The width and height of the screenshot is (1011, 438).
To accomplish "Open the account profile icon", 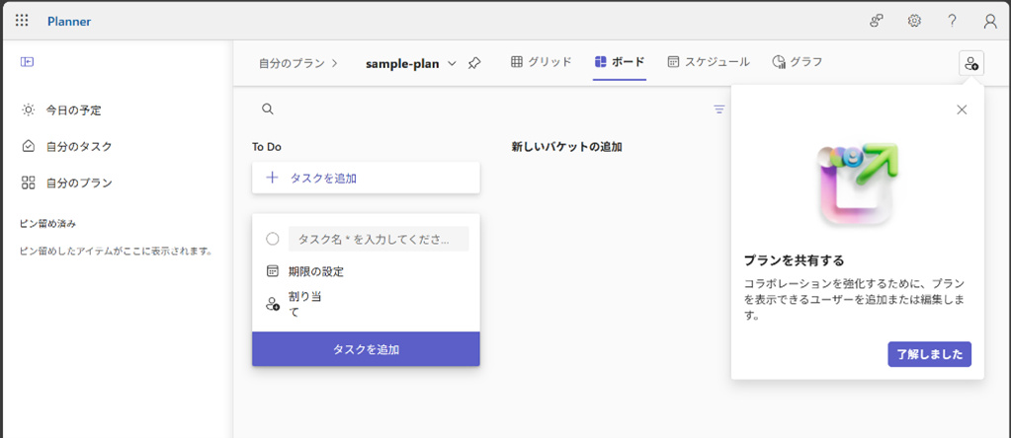I will [x=990, y=21].
